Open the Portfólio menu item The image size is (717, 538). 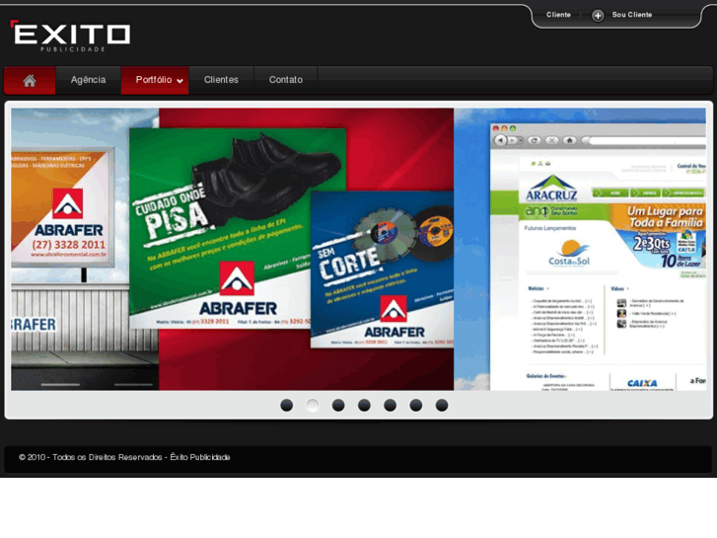tap(154, 80)
